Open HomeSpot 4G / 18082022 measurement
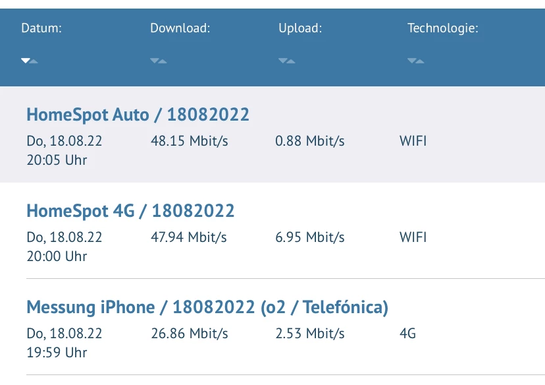The width and height of the screenshot is (545, 385). point(130,211)
